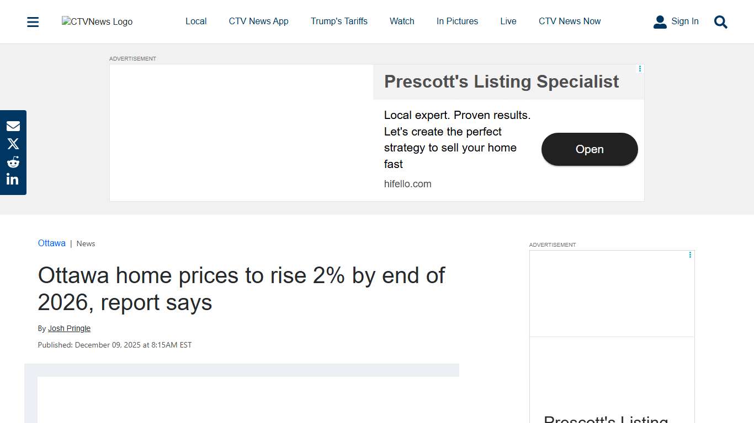This screenshot has width=754, height=423.
Task: Open ad options on top banner
Action: 640,69
